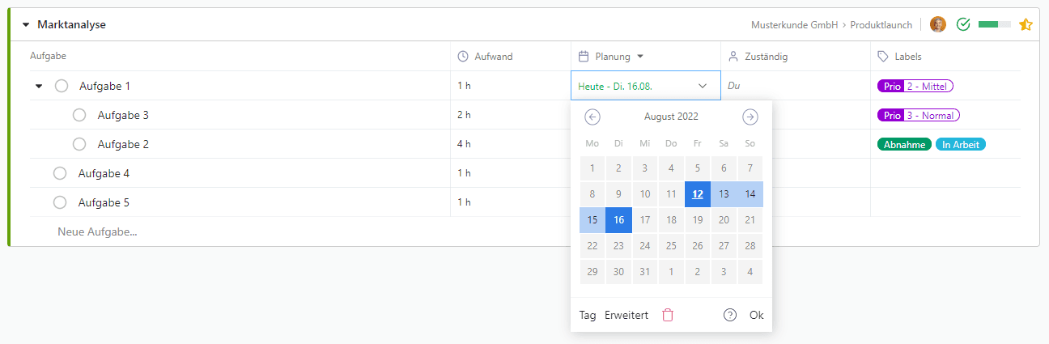Click the green checkmark status icon
This screenshot has width=1049, height=344.
point(963,24)
